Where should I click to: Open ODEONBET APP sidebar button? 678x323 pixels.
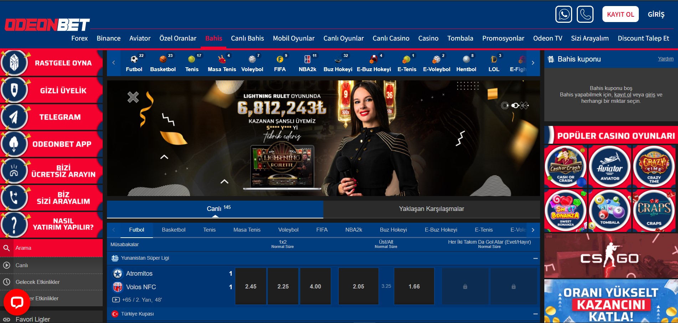coord(51,144)
